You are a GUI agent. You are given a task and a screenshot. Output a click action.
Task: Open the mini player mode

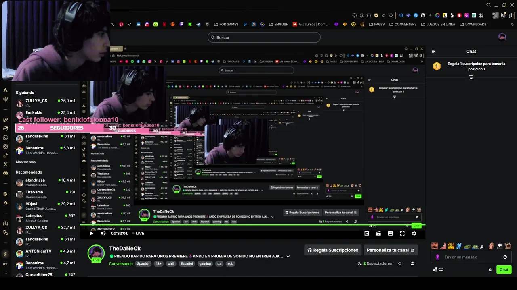tap(367, 233)
